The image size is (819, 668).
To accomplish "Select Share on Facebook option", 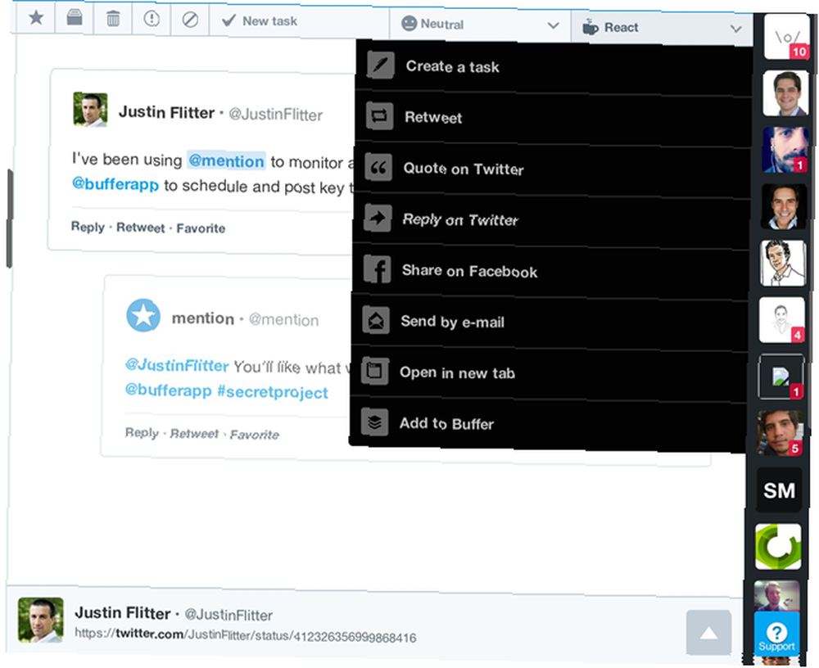I will pos(550,271).
